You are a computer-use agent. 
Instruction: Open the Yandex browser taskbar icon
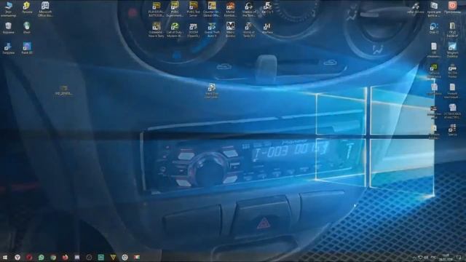(x=17, y=257)
